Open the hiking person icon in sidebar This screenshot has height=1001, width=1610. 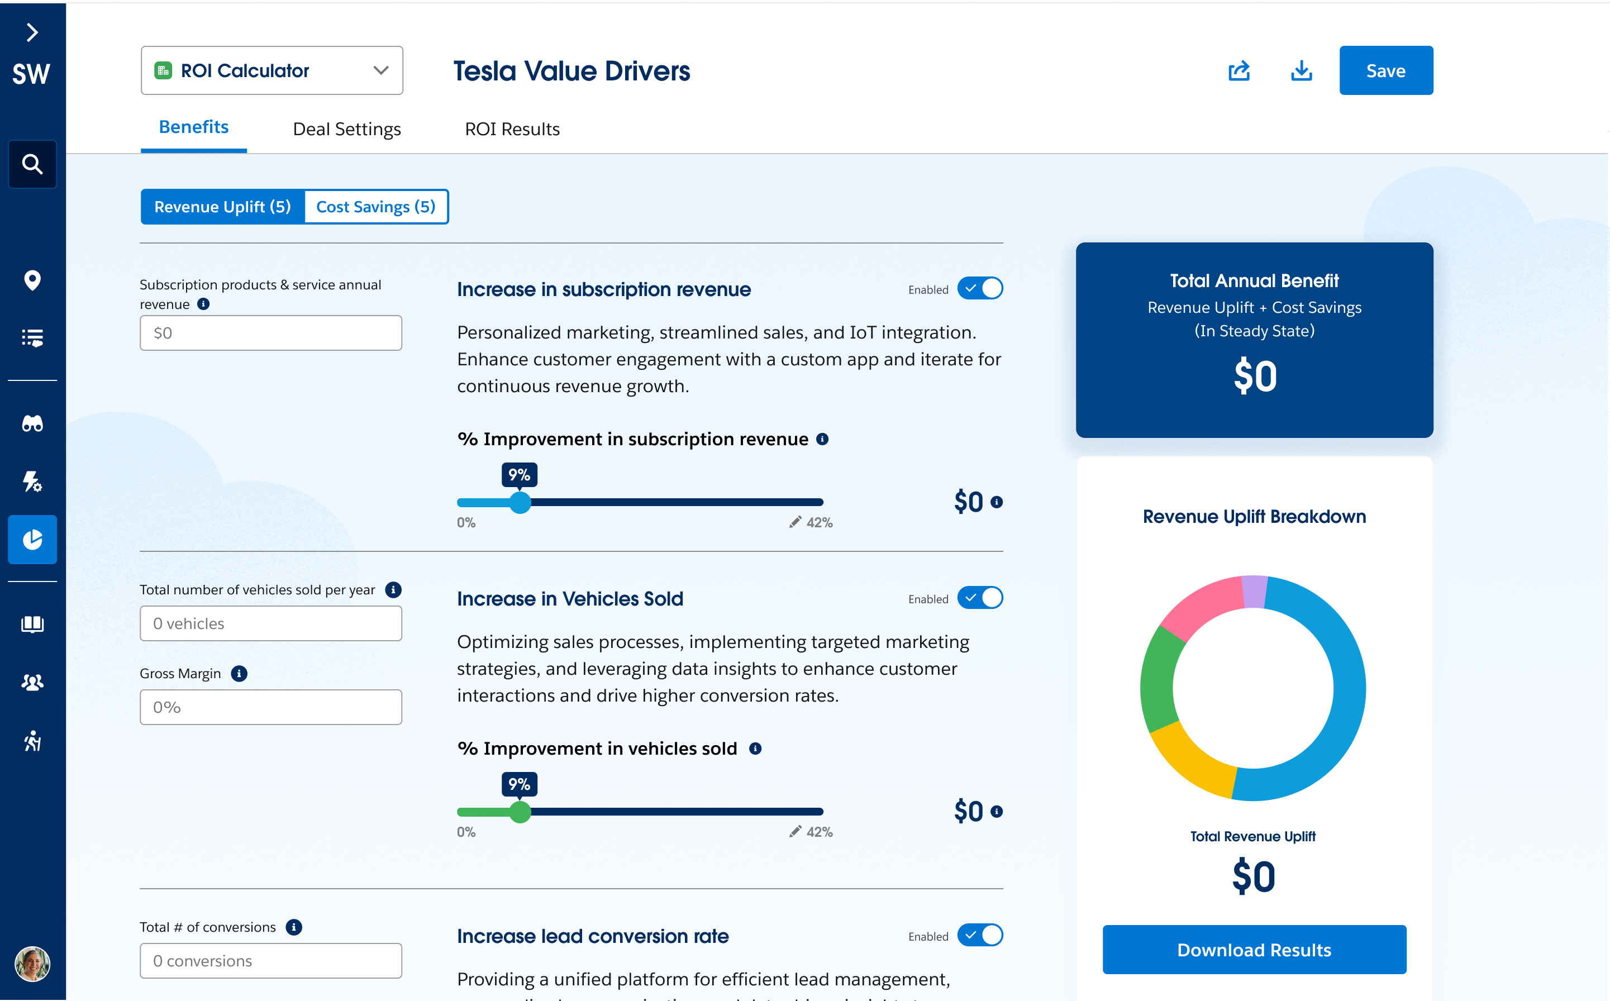(32, 741)
